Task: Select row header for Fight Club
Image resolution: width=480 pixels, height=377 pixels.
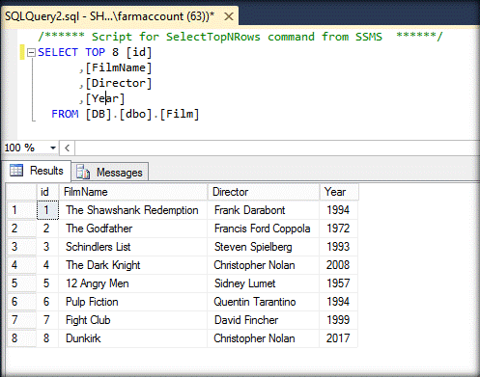Action: pos(21,320)
